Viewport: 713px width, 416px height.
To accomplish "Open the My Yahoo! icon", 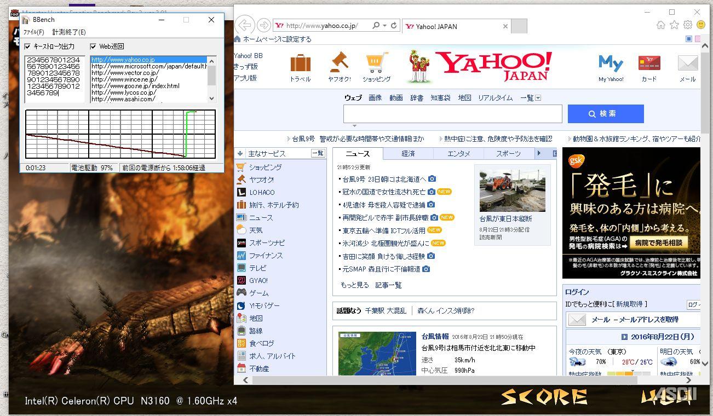I will [611, 63].
